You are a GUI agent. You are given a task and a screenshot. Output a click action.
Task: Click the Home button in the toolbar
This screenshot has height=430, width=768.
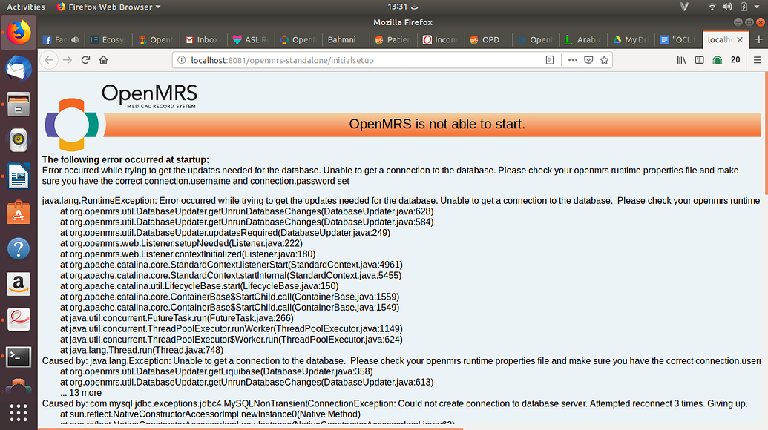tap(104, 60)
